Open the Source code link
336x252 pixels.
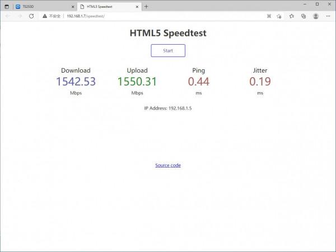(168, 165)
